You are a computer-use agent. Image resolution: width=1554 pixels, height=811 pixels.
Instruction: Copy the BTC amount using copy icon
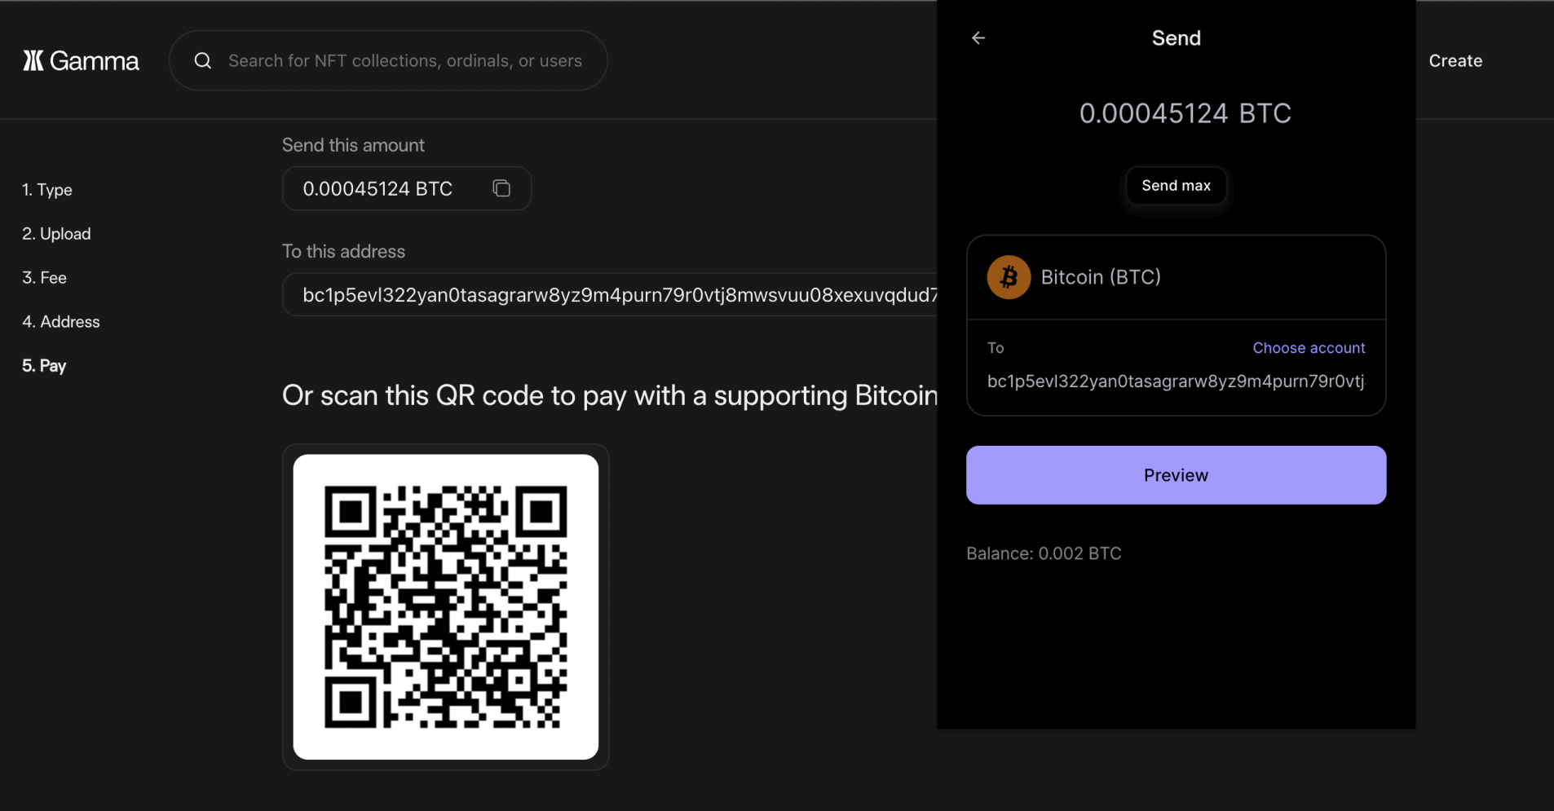[x=501, y=188]
